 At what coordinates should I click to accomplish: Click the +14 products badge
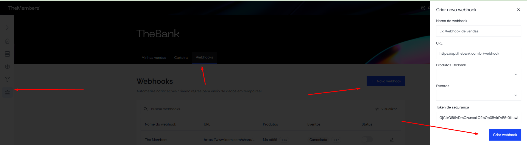[x=284, y=140]
